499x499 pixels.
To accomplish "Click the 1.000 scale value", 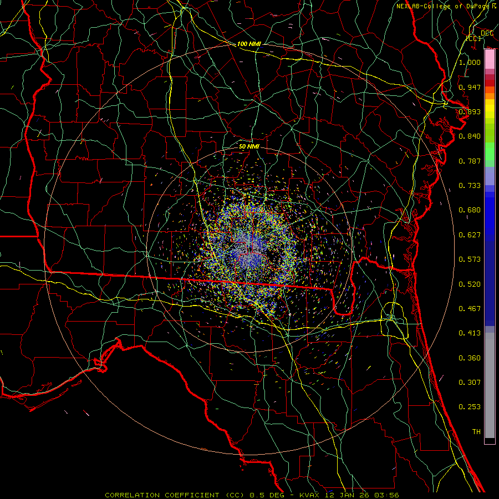I will 470,62.
